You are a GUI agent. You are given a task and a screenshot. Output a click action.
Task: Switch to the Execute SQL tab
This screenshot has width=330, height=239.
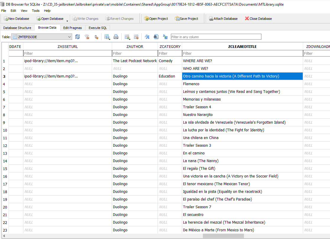pyautogui.click(x=98, y=28)
